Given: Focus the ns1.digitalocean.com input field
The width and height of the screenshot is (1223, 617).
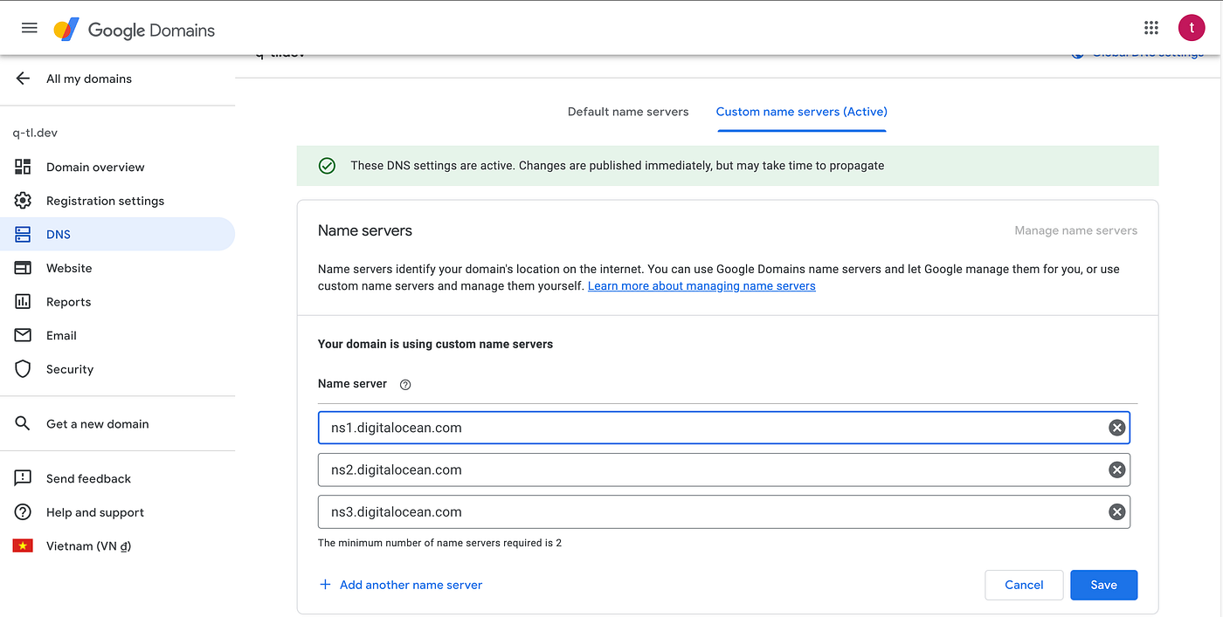Looking at the screenshot, I should tap(724, 428).
